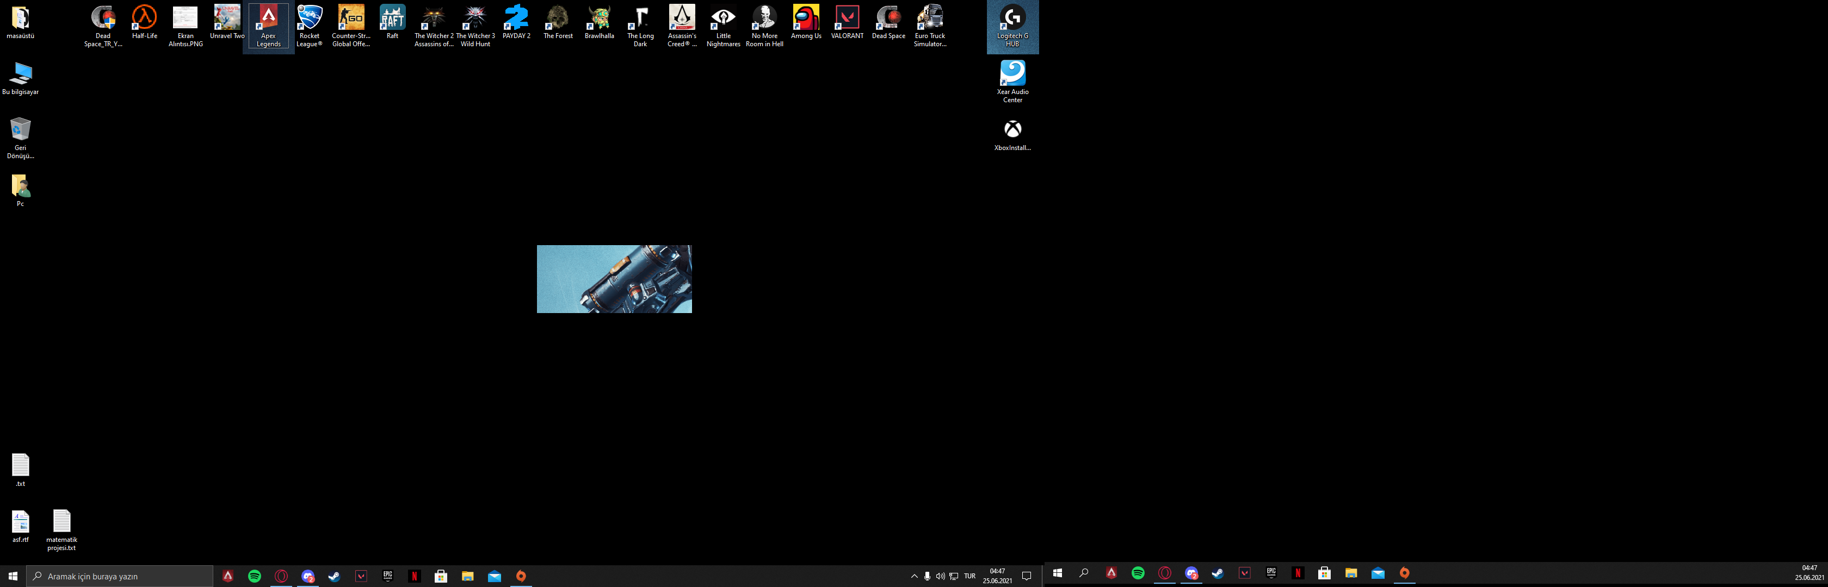The height and width of the screenshot is (587, 1828).
Task: Click the blue gun image thumbnail
Action: click(x=614, y=279)
